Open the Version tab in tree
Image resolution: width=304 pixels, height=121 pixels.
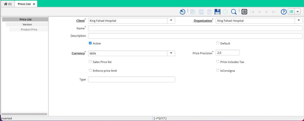pos(27,25)
